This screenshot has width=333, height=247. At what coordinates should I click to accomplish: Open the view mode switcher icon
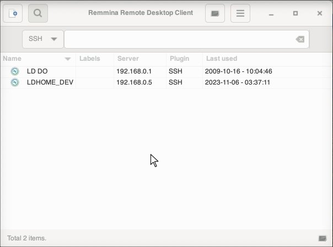(215, 13)
